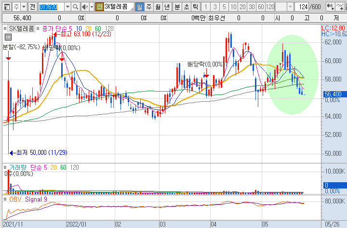Screen dimensions: 347x228
Task: Click the 0백만 trading value in quote bar
Action: click(x=199, y=18)
